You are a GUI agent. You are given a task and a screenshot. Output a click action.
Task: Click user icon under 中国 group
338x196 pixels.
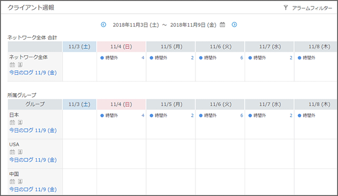pos(20,181)
